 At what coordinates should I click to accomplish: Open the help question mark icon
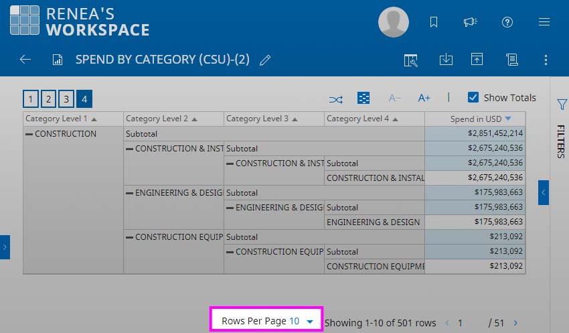coord(507,22)
